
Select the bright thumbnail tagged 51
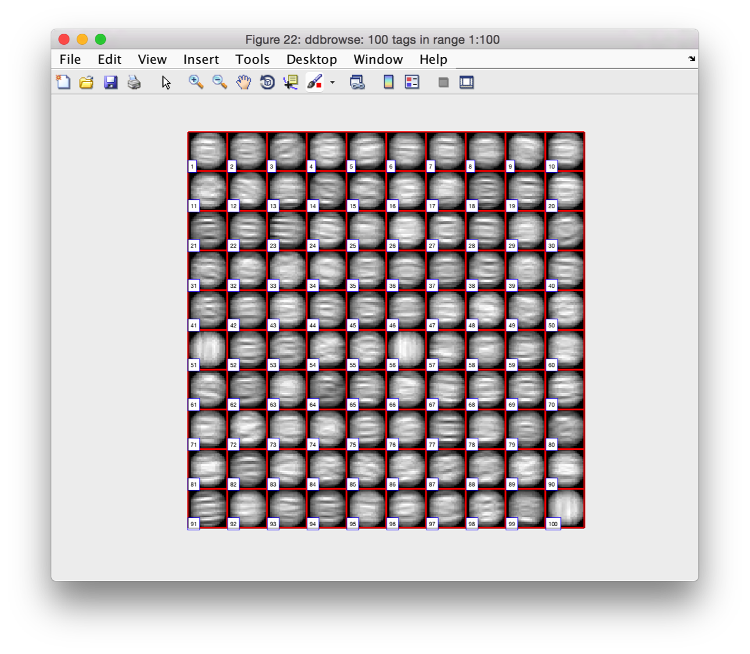[x=208, y=350]
